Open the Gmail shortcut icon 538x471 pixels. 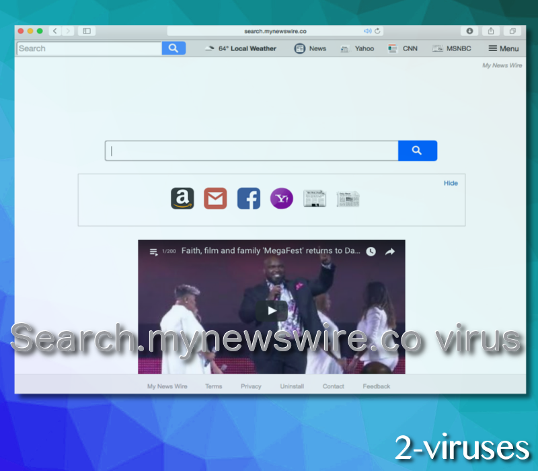point(215,198)
